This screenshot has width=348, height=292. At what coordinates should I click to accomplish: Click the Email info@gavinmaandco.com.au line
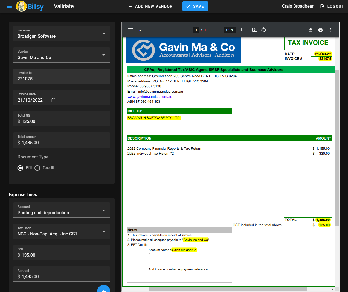click(x=155, y=92)
